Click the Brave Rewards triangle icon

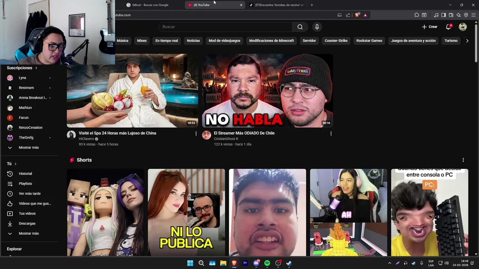tap(365, 15)
